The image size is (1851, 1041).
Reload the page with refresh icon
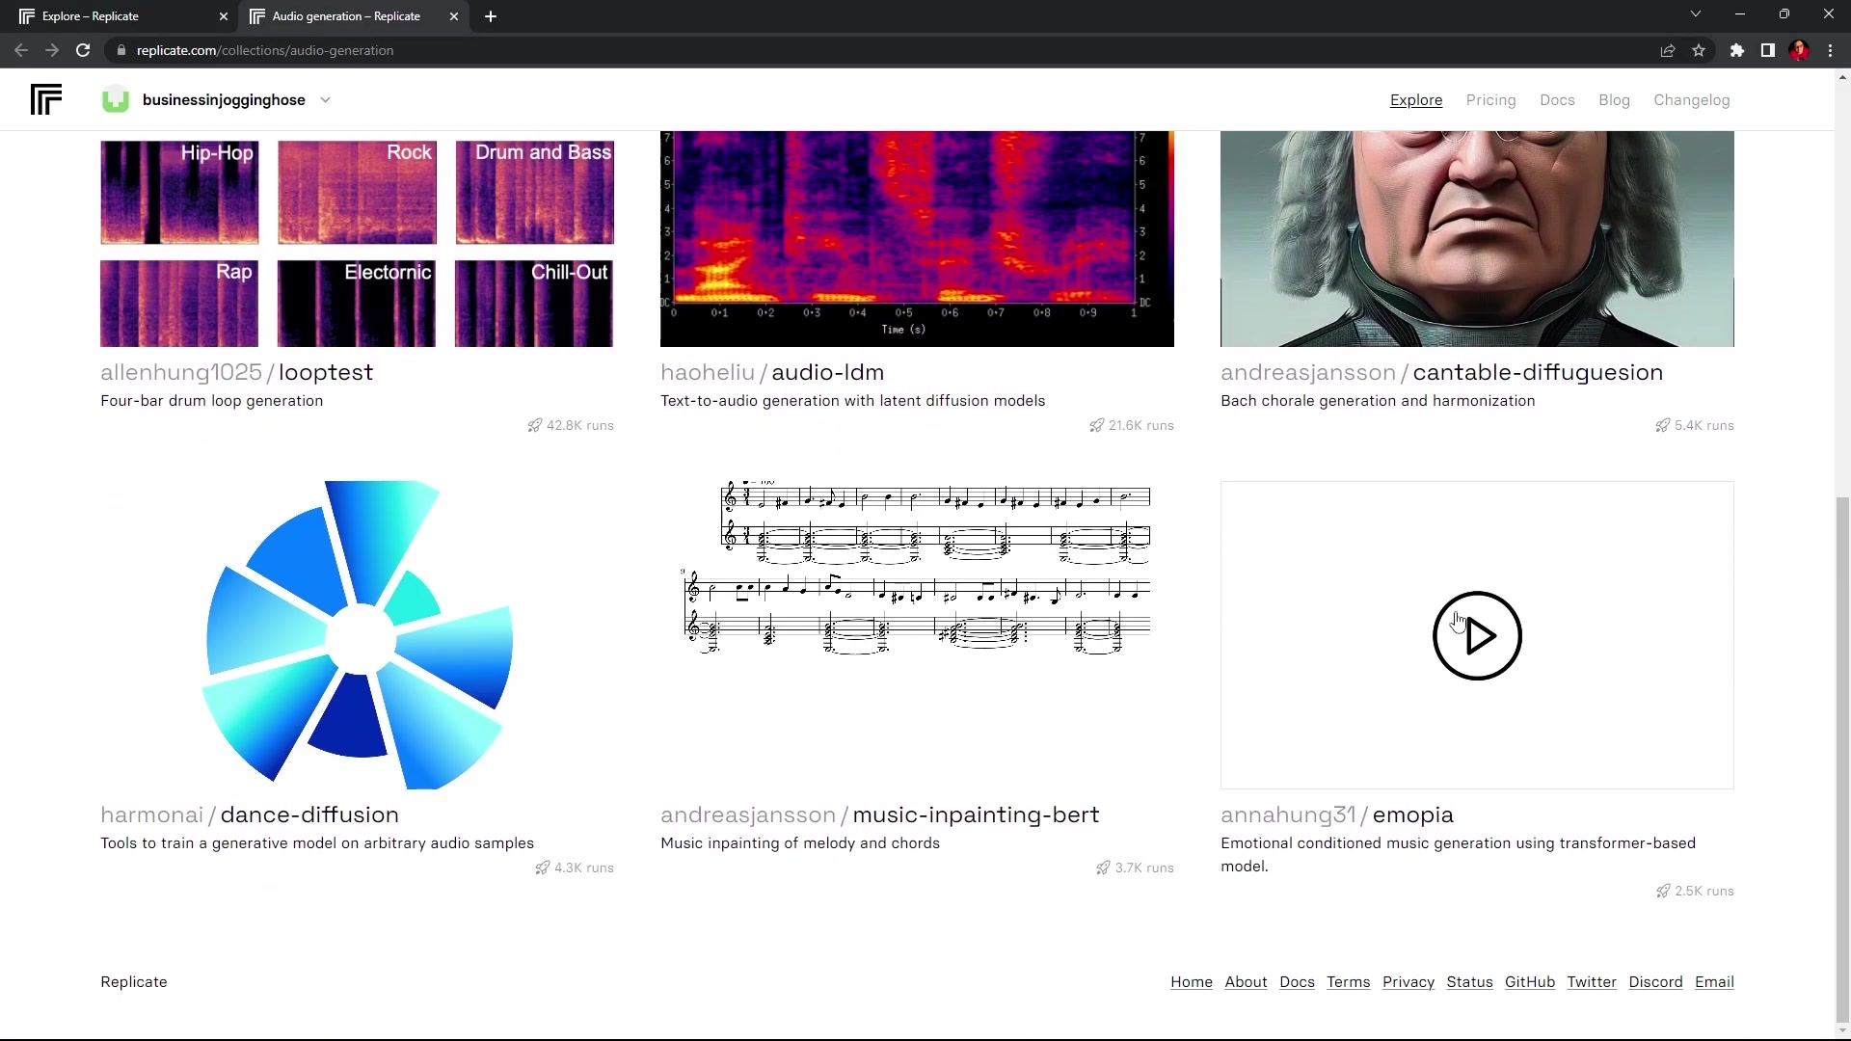coord(83,50)
